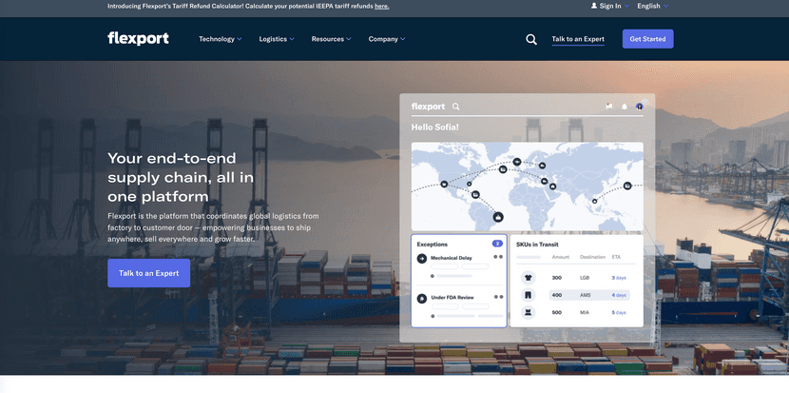
Task: Click the large map marker on South America
Action: click(x=498, y=217)
